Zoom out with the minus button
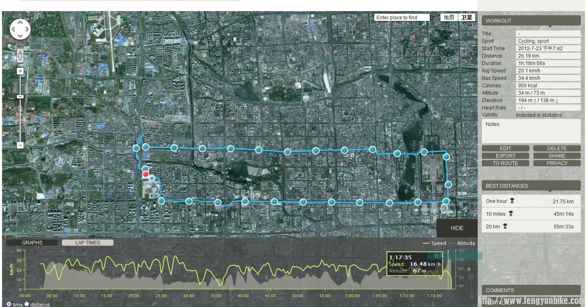Screen dimensions: 587x307 [x=20, y=145]
